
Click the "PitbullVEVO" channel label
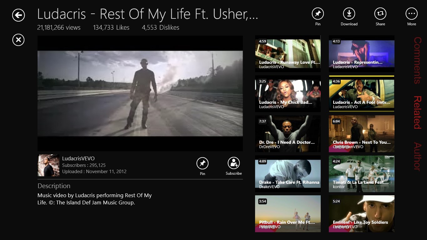click(270, 227)
